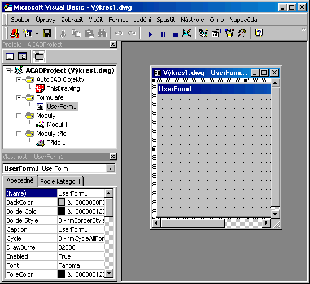Collapse the AutoCAD Objekty folder

click(x=19, y=79)
